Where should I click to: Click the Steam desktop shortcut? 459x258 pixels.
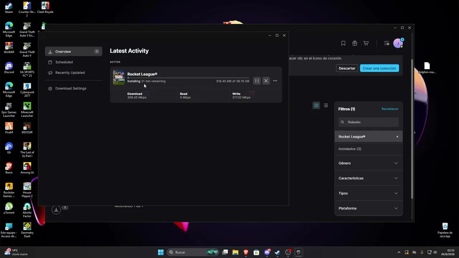click(x=9, y=8)
